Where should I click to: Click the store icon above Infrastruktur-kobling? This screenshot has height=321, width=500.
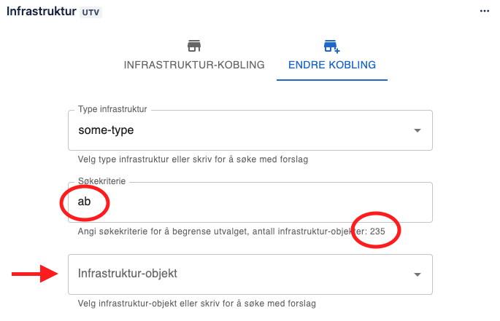193,47
